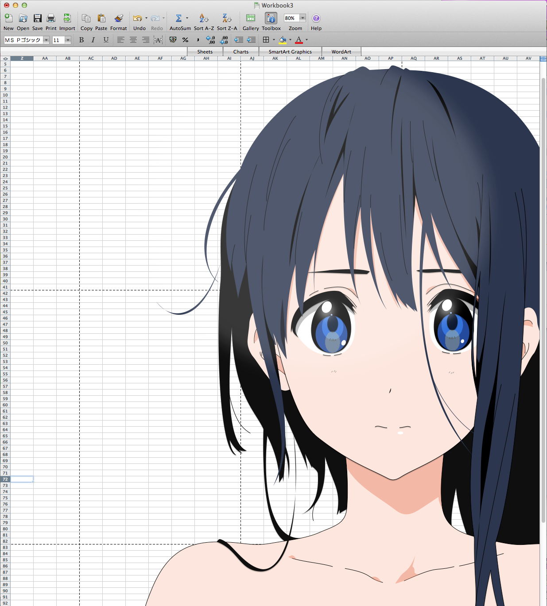Open the Font Color dropdown arrow
Screen dimensions: 547x606
click(306, 40)
